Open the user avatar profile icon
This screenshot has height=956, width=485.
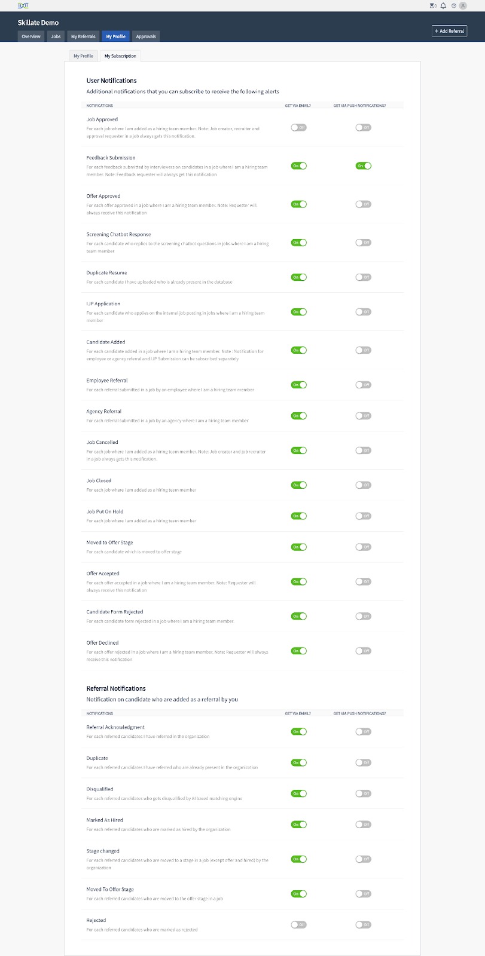click(x=463, y=5)
